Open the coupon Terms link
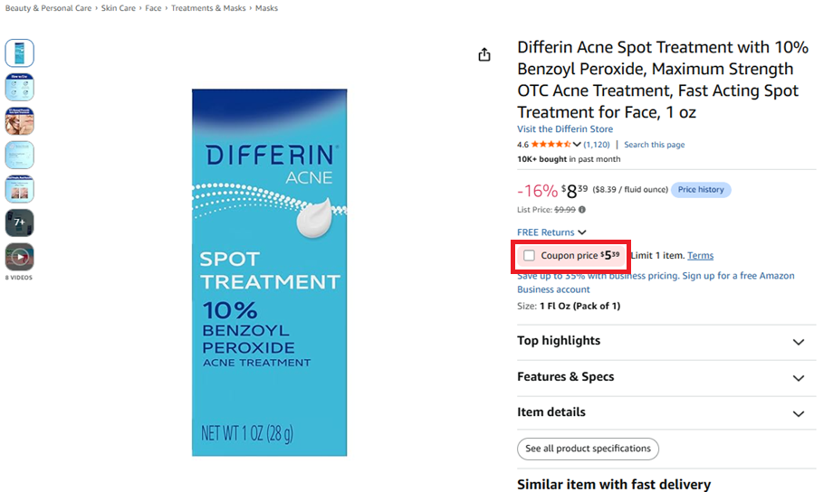Screen dimensions: 833x492 click(700, 256)
